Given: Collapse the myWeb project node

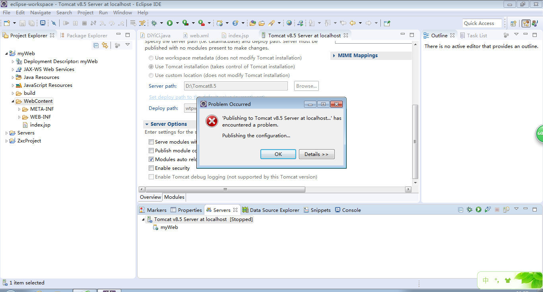Looking at the screenshot, I should (x=6, y=54).
